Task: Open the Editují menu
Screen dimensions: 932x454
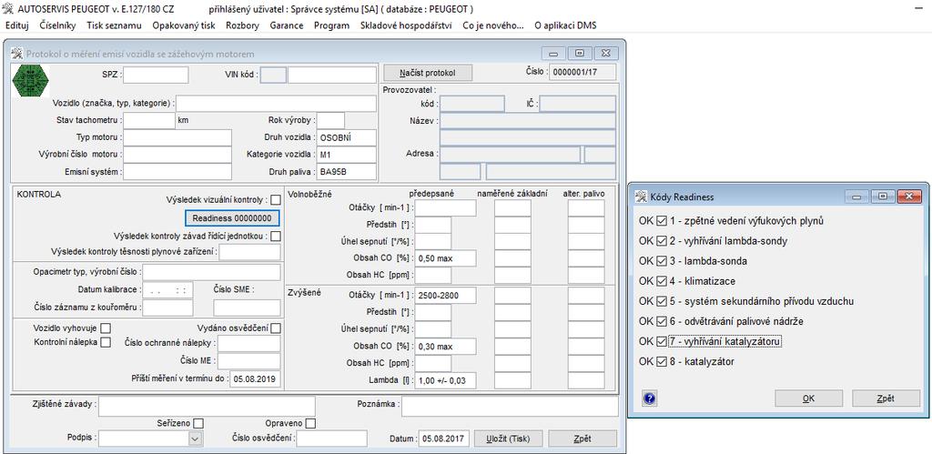Action: (x=16, y=25)
